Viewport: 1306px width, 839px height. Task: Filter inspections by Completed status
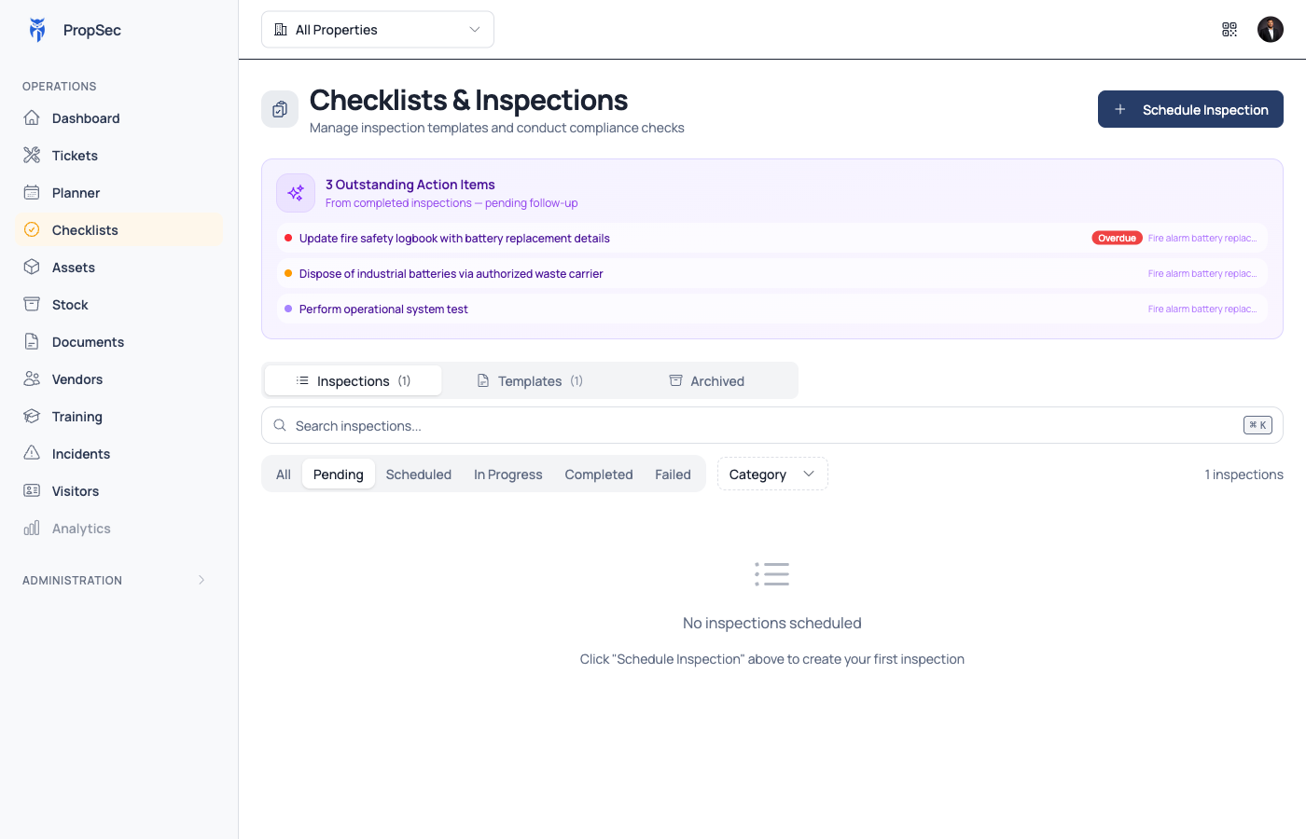point(599,475)
